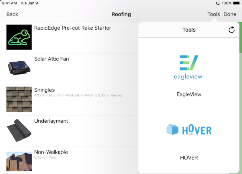Open the Tools menu in navigation bar
242x174 pixels.
click(x=213, y=14)
